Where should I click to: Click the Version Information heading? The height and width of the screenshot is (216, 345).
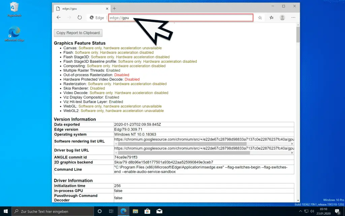tap(75, 119)
